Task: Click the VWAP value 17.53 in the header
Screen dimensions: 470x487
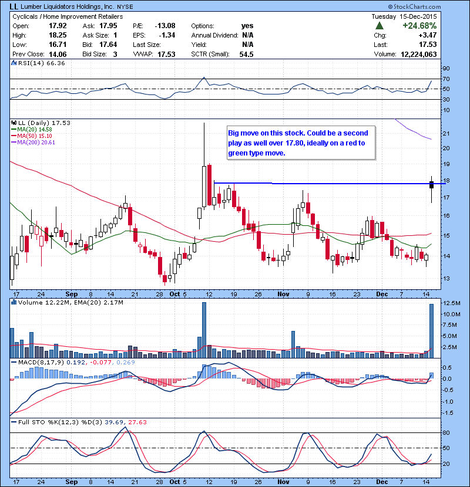Action: pyautogui.click(x=166, y=55)
